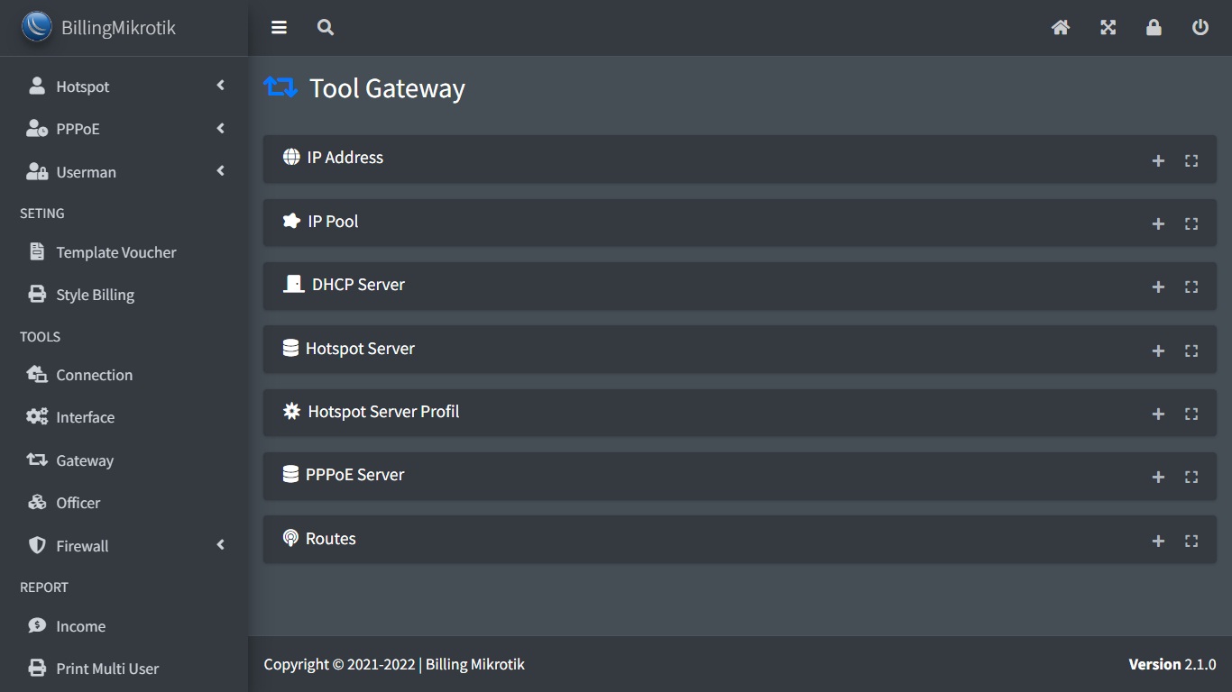Open the Income report link
1232x692 pixels.
coord(80,626)
